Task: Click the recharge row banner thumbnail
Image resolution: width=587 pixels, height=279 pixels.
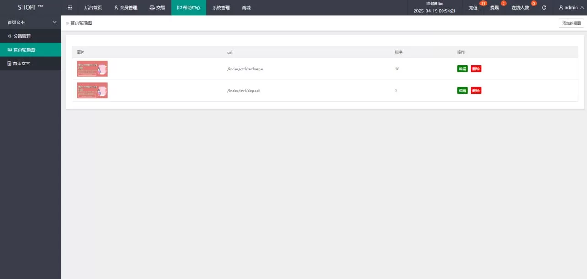Action: point(92,69)
